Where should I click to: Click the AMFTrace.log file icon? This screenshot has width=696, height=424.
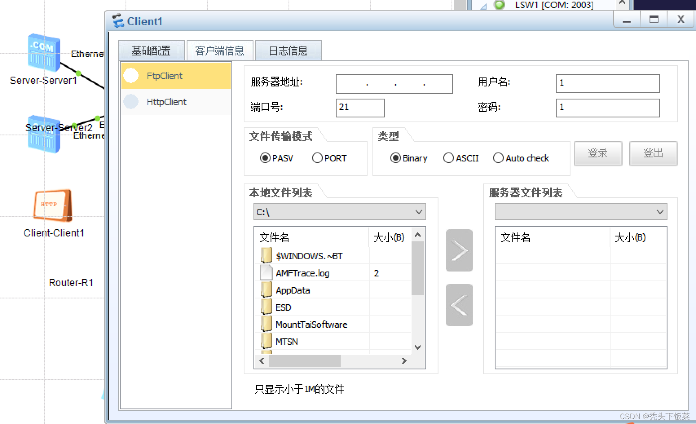(x=266, y=272)
